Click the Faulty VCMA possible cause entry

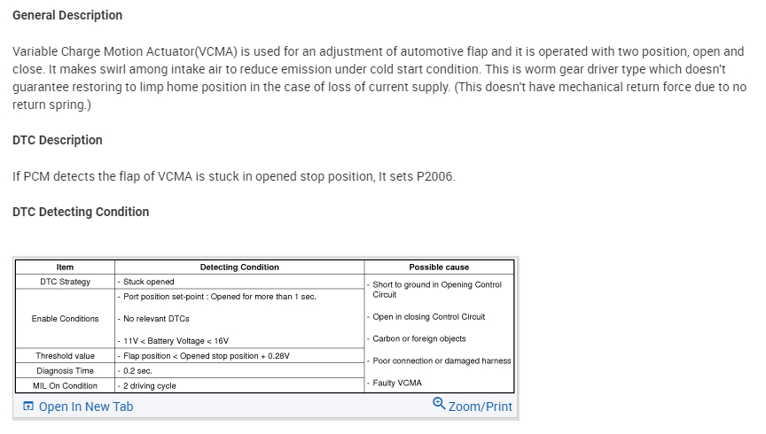[x=397, y=383]
